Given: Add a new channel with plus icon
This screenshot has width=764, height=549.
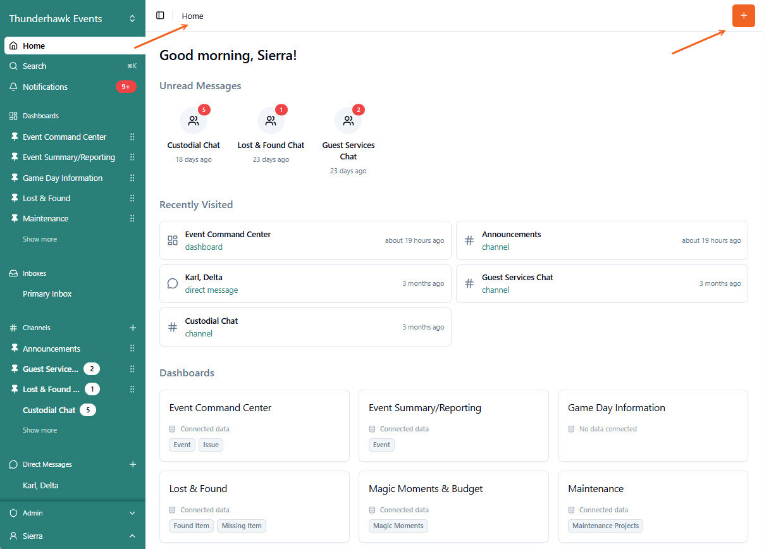Looking at the screenshot, I should pyautogui.click(x=133, y=328).
